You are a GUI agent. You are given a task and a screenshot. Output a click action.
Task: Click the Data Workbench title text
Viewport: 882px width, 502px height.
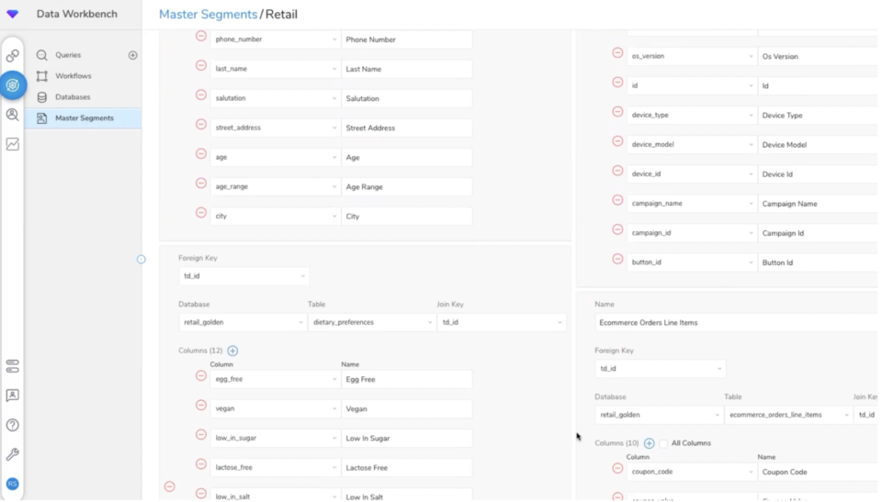pos(77,14)
